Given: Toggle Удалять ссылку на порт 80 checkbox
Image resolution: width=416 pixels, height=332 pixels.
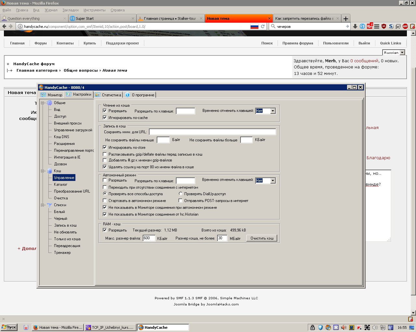Looking at the screenshot, I should click(x=105, y=167).
